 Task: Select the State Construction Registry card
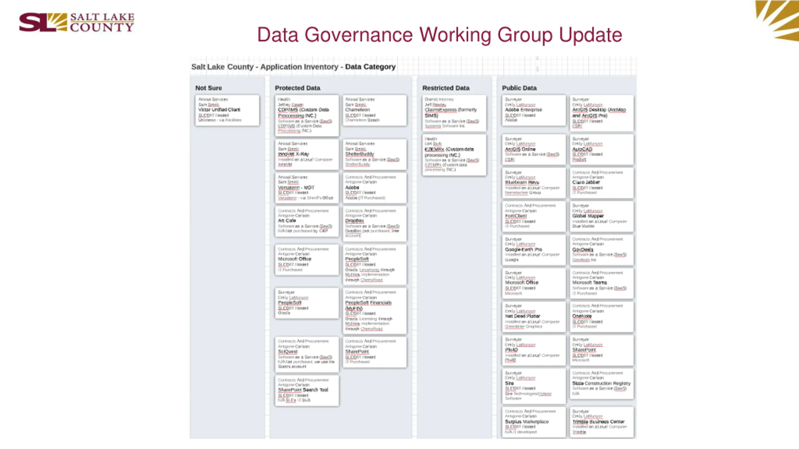point(602,384)
